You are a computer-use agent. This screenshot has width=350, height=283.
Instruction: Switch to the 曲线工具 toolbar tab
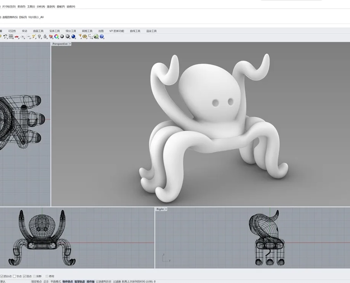[x=135, y=31]
